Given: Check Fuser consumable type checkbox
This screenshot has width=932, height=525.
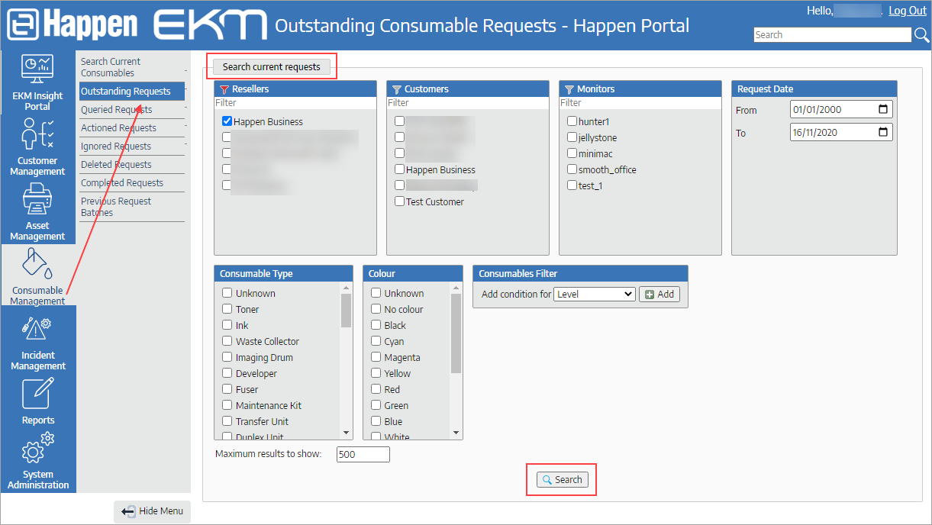Looking at the screenshot, I should pos(227,389).
